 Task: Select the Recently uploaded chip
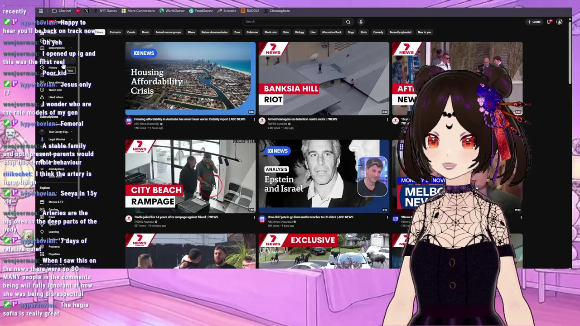tap(401, 32)
